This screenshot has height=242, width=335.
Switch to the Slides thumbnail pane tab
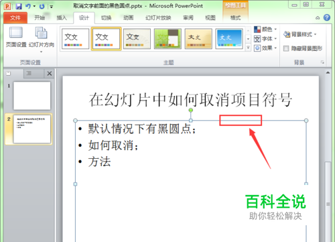click(x=9, y=73)
